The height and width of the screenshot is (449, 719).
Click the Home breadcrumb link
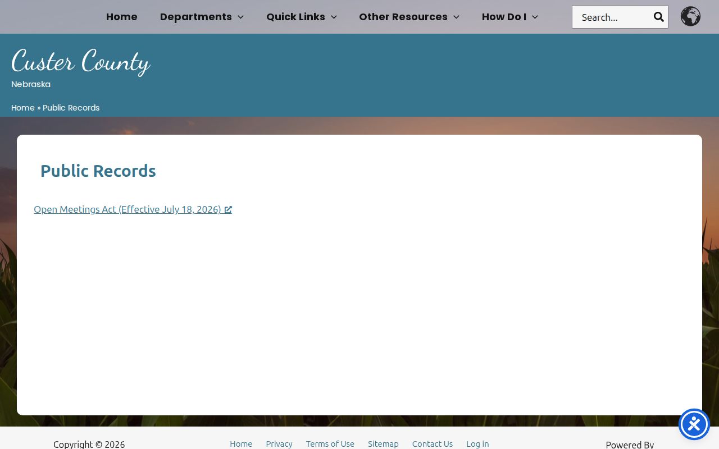click(x=23, y=108)
